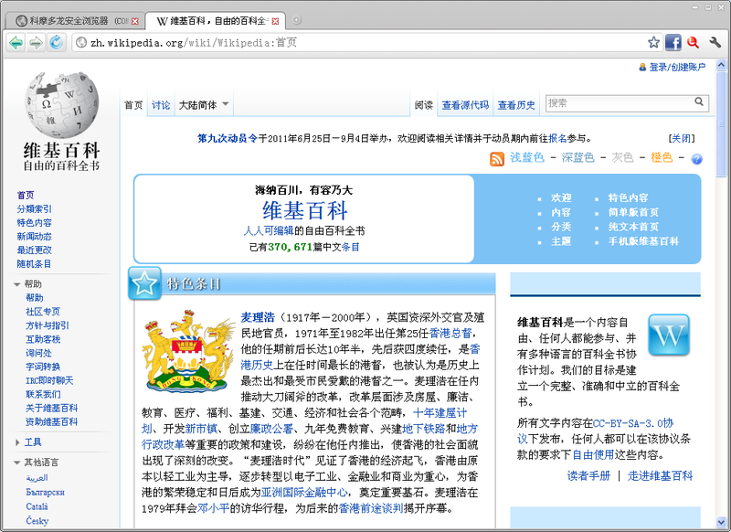This screenshot has height=532, width=731.
Task: Open 最近更改 in the sidebar
Action: point(34,250)
